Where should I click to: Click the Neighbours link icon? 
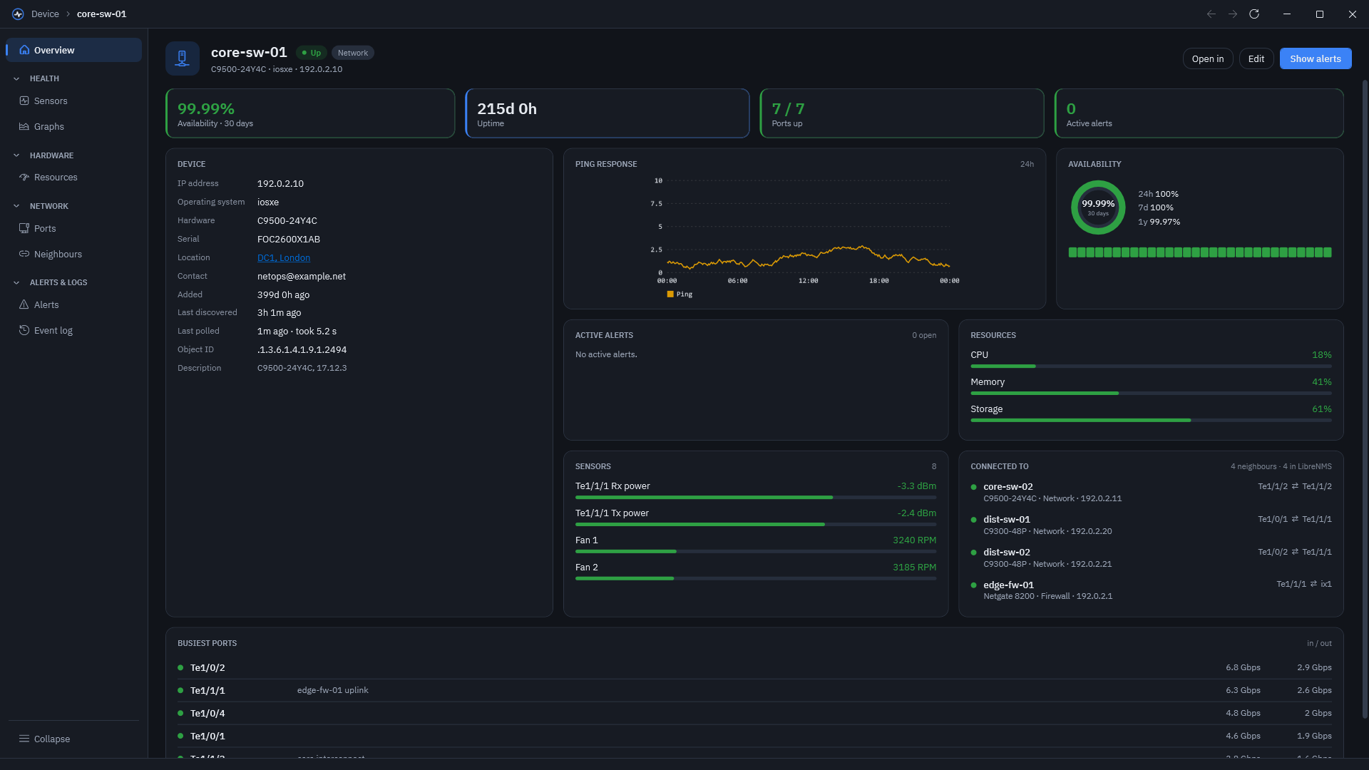[24, 254]
